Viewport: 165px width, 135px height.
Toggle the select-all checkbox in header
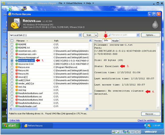tap(12, 41)
